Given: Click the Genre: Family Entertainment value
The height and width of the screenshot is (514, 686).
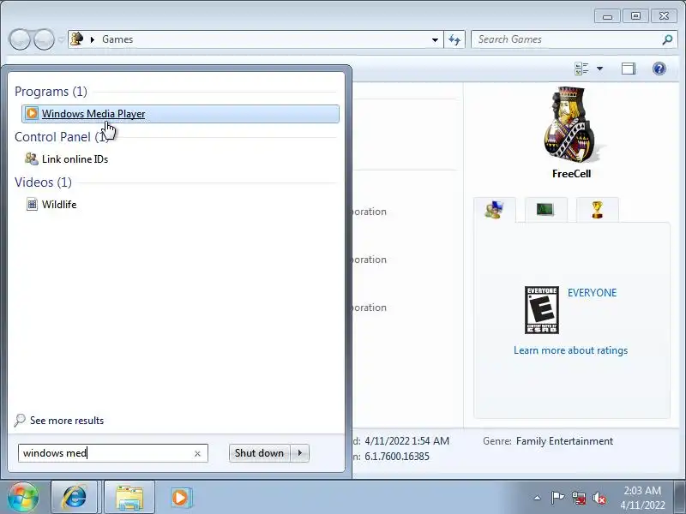Looking at the screenshot, I should tap(564, 441).
